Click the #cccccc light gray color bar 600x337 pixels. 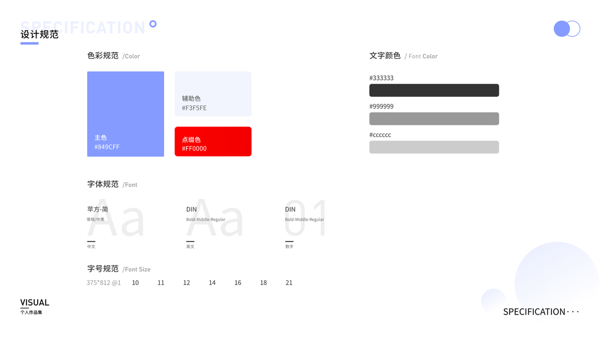tap(434, 147)
